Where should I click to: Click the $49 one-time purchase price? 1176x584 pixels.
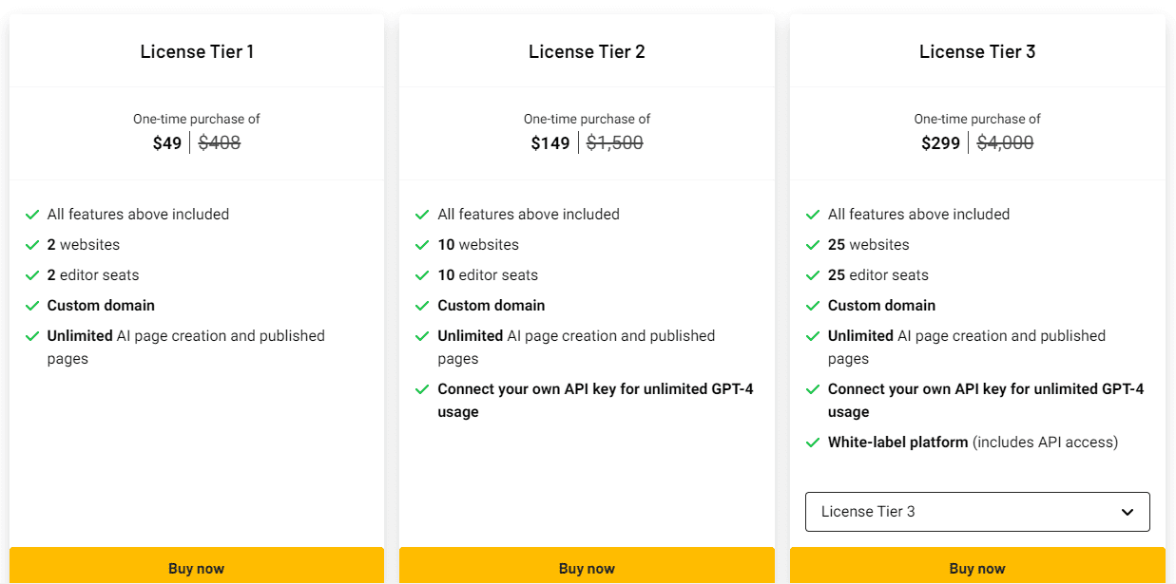pyautogui.click(x=167, y=143)
